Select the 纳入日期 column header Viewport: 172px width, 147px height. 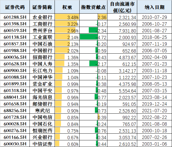154,7
